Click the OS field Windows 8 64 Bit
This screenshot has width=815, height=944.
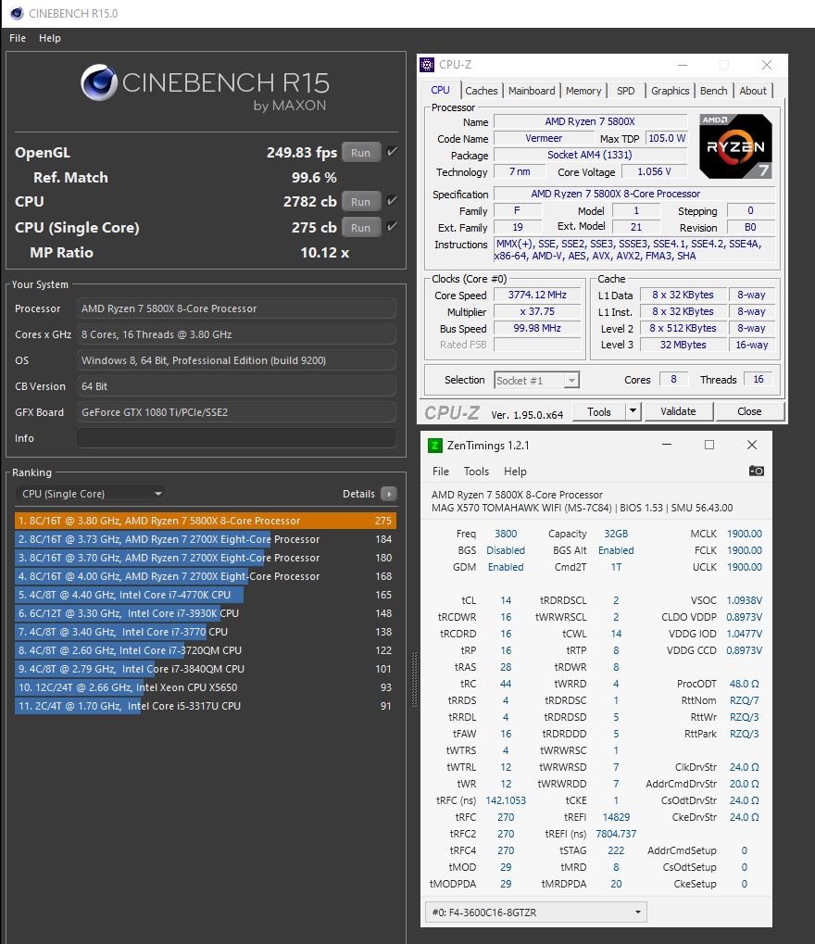pos(236,360)
